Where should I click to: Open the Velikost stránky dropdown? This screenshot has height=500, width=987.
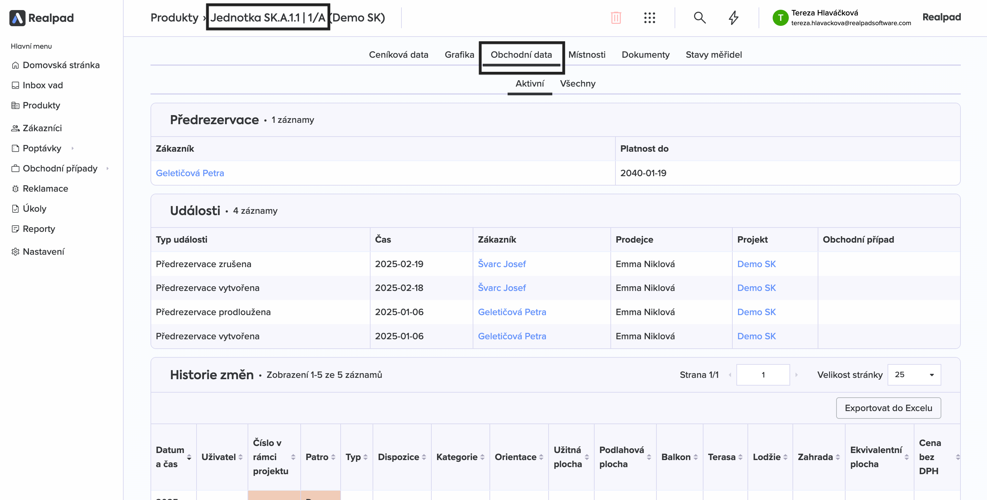914,375
